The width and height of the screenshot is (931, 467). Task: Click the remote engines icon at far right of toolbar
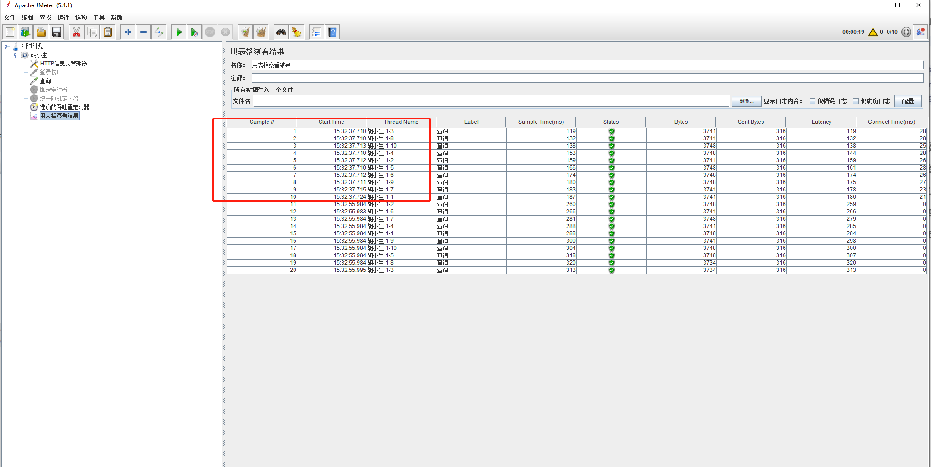click(920, 32)
